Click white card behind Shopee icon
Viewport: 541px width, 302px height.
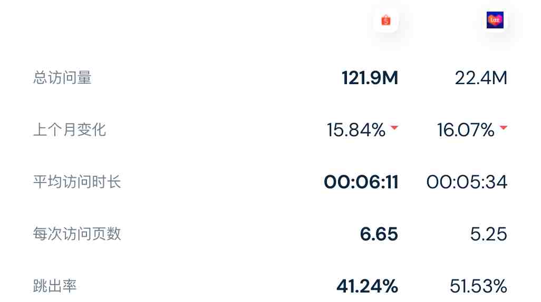click(x=386, y=21)
